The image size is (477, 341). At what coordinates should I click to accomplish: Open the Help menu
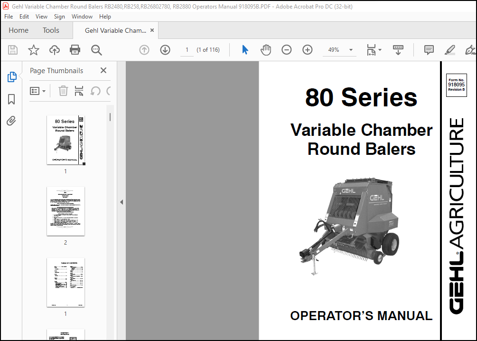[105, 17]
